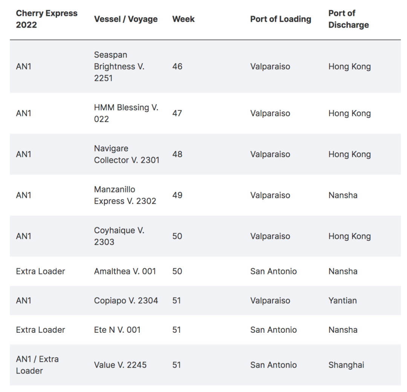
Task: Click the Coyhaique V. 2303 cell
Action: (119, 236)
